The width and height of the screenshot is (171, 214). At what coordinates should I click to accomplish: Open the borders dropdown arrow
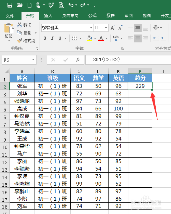[81, 38]
